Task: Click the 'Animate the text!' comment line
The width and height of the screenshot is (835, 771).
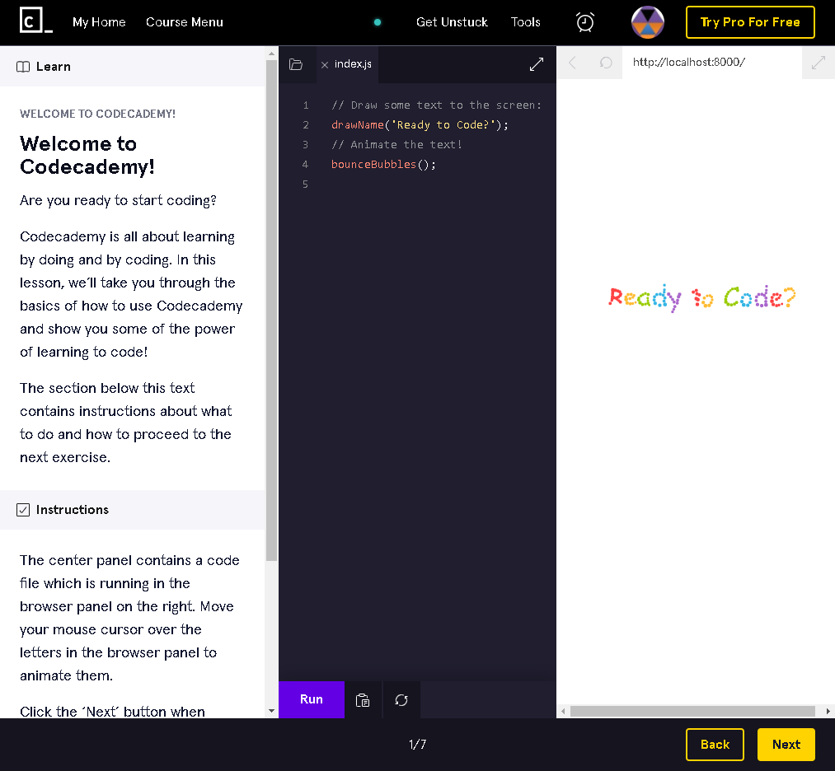Action: pyautogui.click(x=396, y=145)
